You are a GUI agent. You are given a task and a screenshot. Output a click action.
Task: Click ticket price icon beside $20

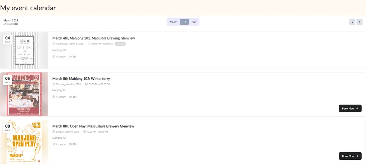pos(71,144)
